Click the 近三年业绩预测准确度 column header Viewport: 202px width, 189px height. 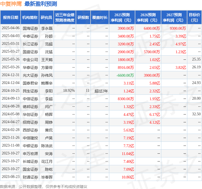point(65,18)
